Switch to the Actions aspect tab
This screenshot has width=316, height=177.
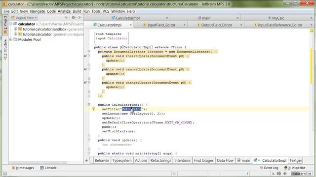pos(141,161)
